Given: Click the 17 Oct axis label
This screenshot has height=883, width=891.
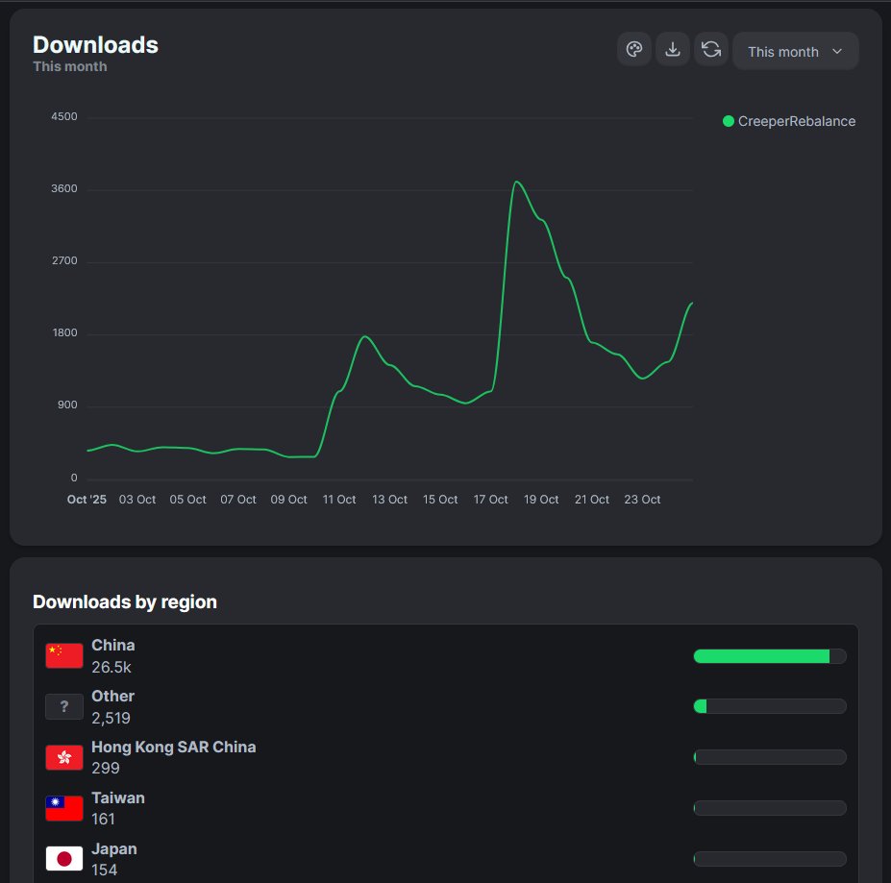Looking at the screenshot, I should pos(490,499).
